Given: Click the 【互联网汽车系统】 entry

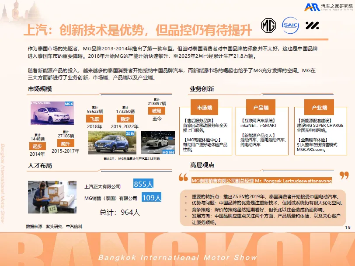Looking at the screenshot, I should tap(258, 121).
